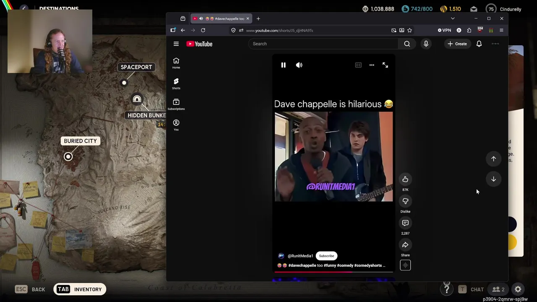Toggle the browser VPN
Screen dimensions: 537x302
pyautogui.click(x=444, y=30)
